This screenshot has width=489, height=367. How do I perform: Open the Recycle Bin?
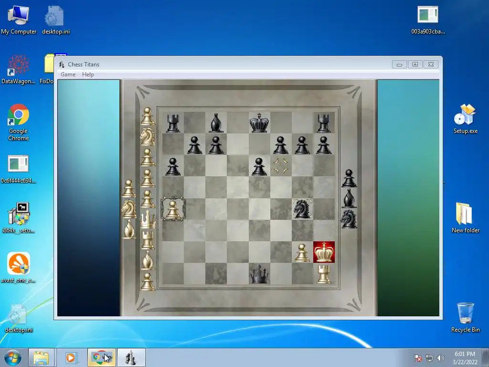tap(465, 317)
